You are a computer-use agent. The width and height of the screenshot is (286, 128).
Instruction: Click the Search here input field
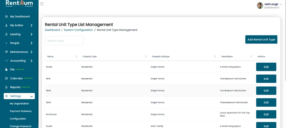pyautogui.click(x=64, y=41)
